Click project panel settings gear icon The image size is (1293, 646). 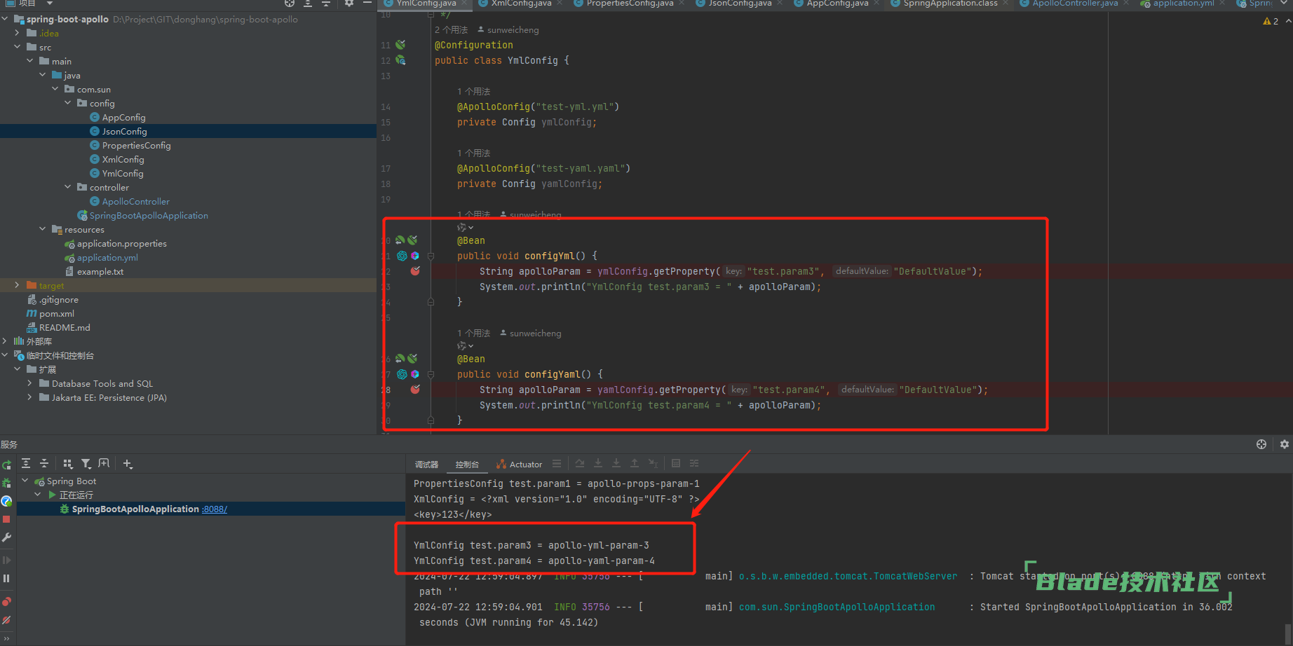[x=348, y=4]
